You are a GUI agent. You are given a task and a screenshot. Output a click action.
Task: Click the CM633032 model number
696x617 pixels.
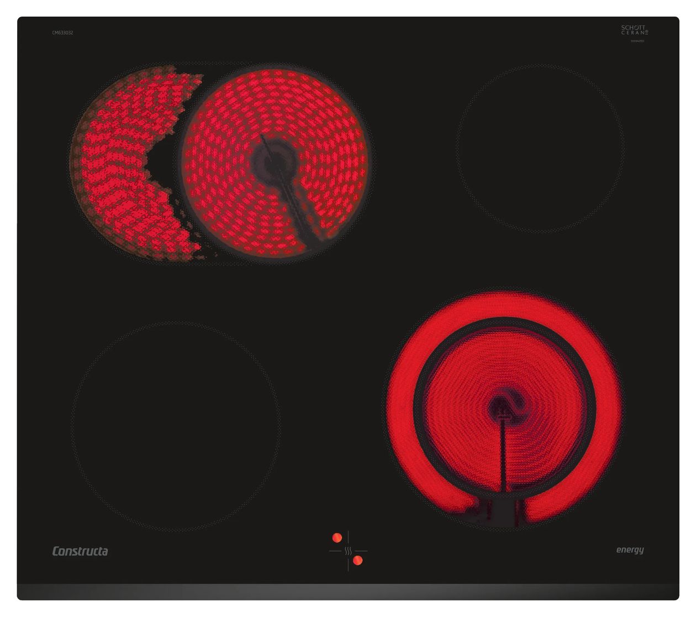click(x=62, y=33)
